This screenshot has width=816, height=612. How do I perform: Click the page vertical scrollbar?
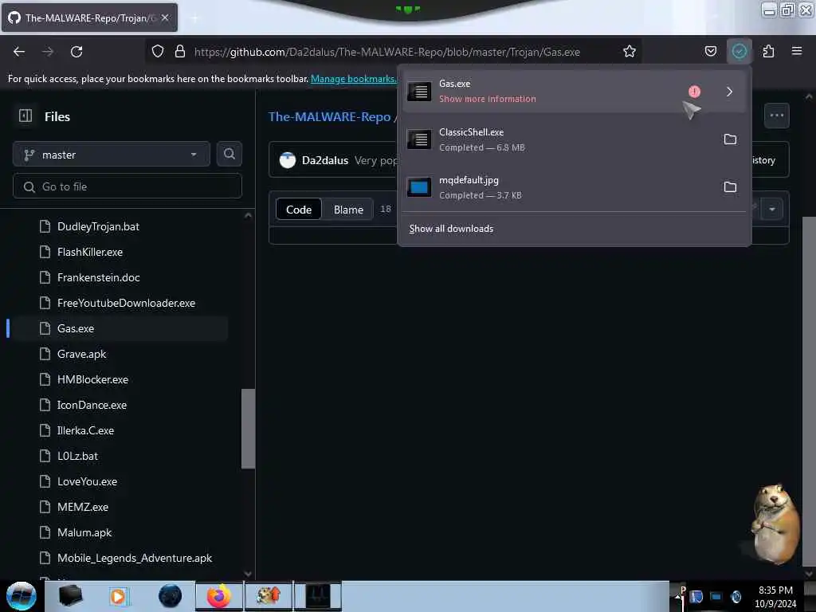[x=809, y=390]
